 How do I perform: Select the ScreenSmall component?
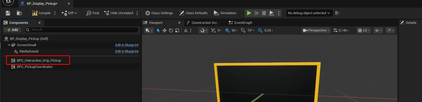tap(26, 45)
